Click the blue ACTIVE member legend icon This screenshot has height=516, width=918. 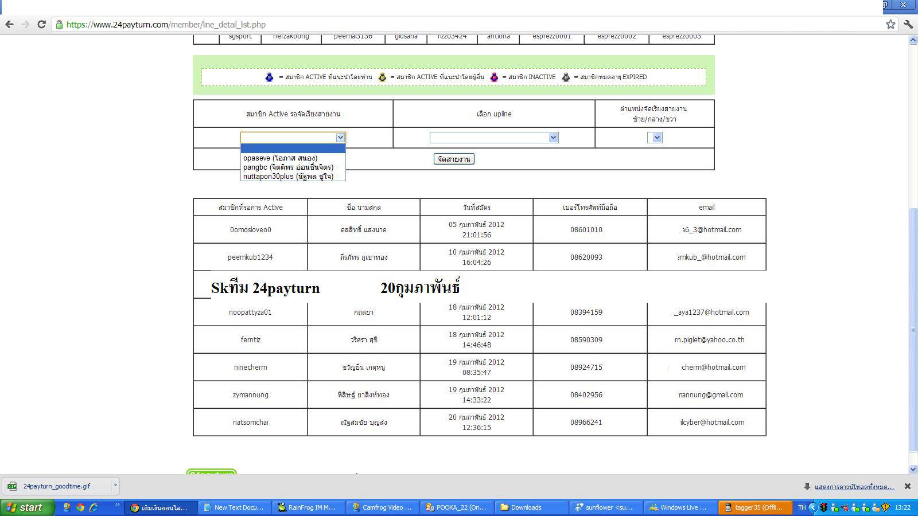(269, 77)
